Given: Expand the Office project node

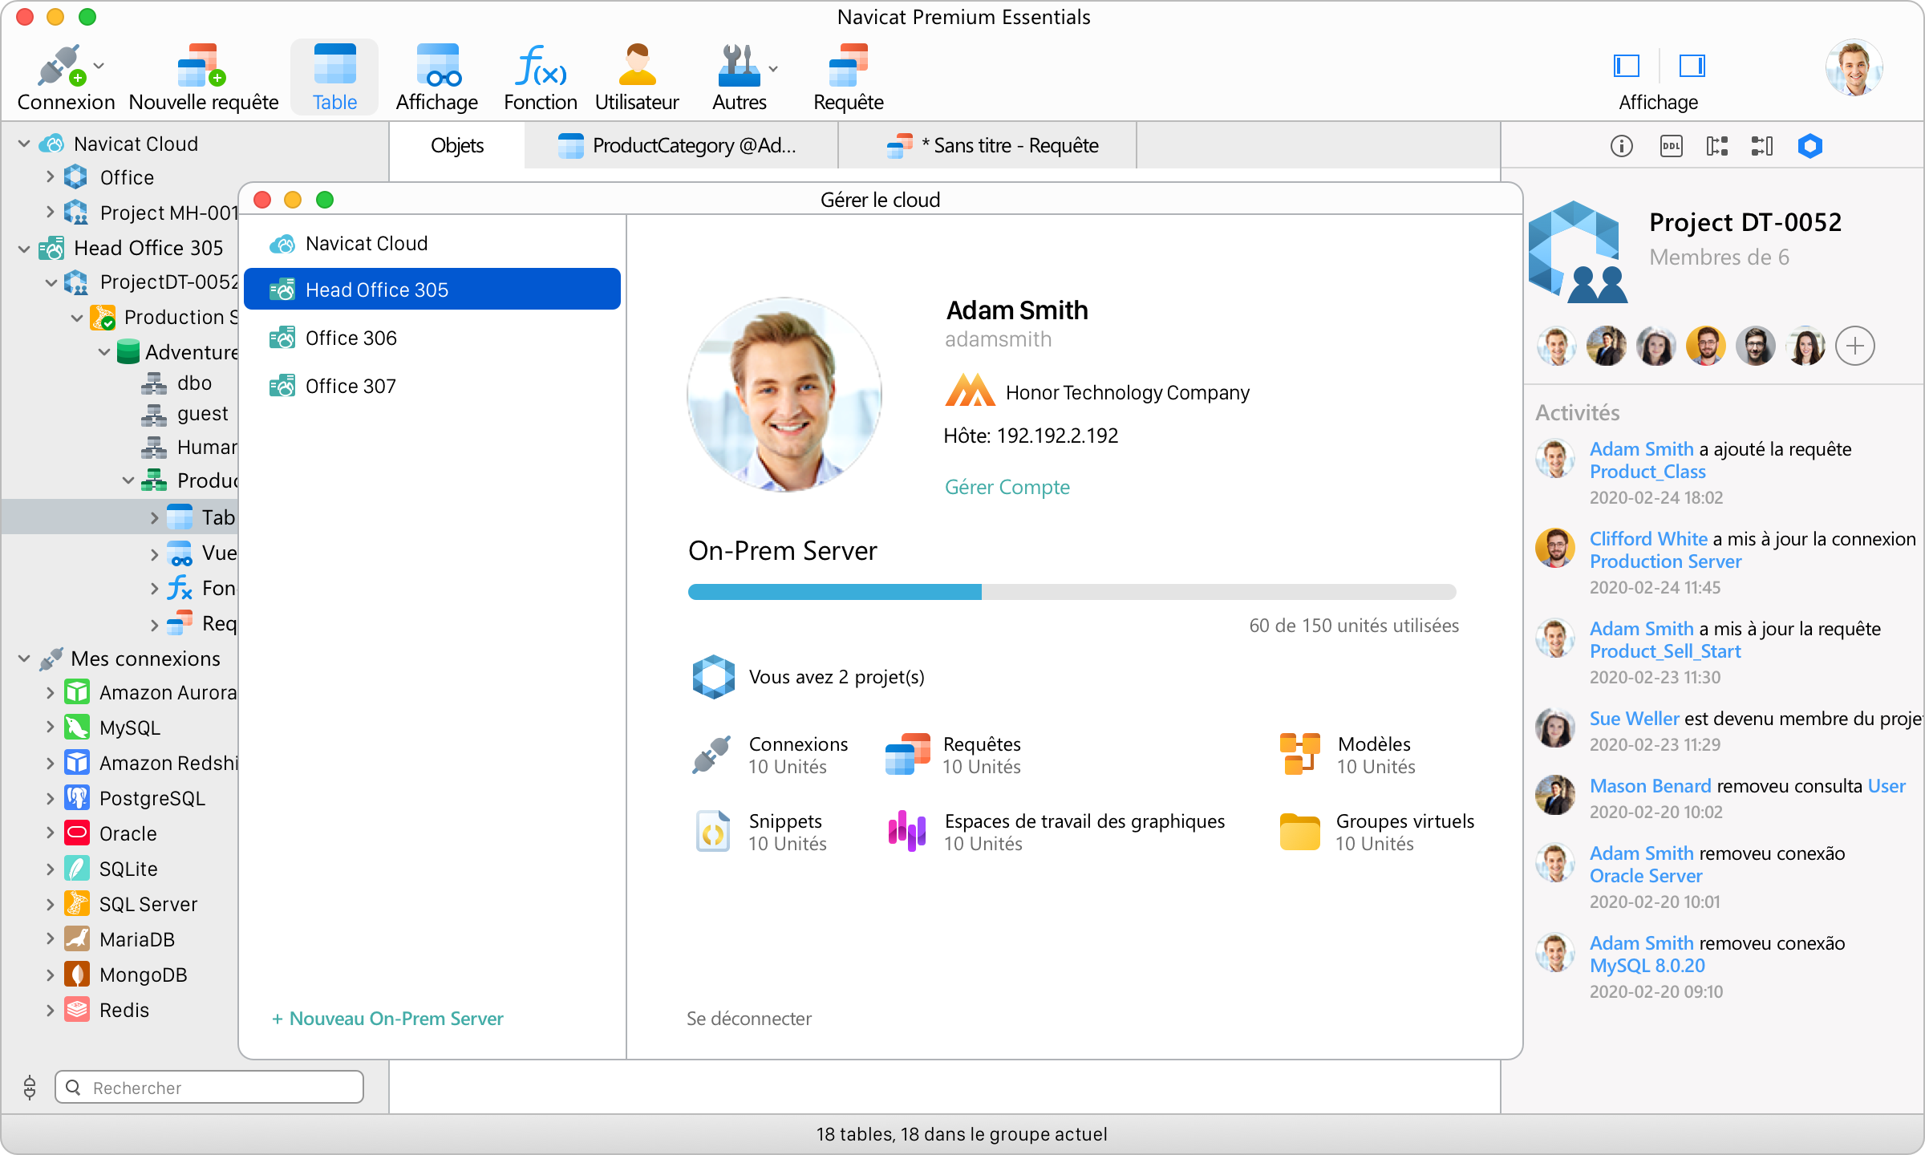Looking at the screenshot, I should pyautogui.click(x=50, y=177).
